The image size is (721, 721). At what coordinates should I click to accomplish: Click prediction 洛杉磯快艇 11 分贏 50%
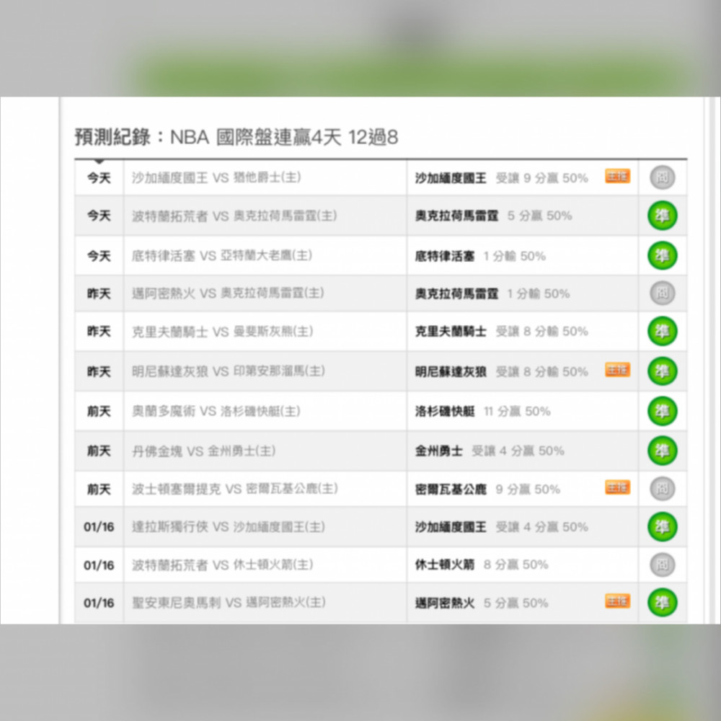coord(483,411)
